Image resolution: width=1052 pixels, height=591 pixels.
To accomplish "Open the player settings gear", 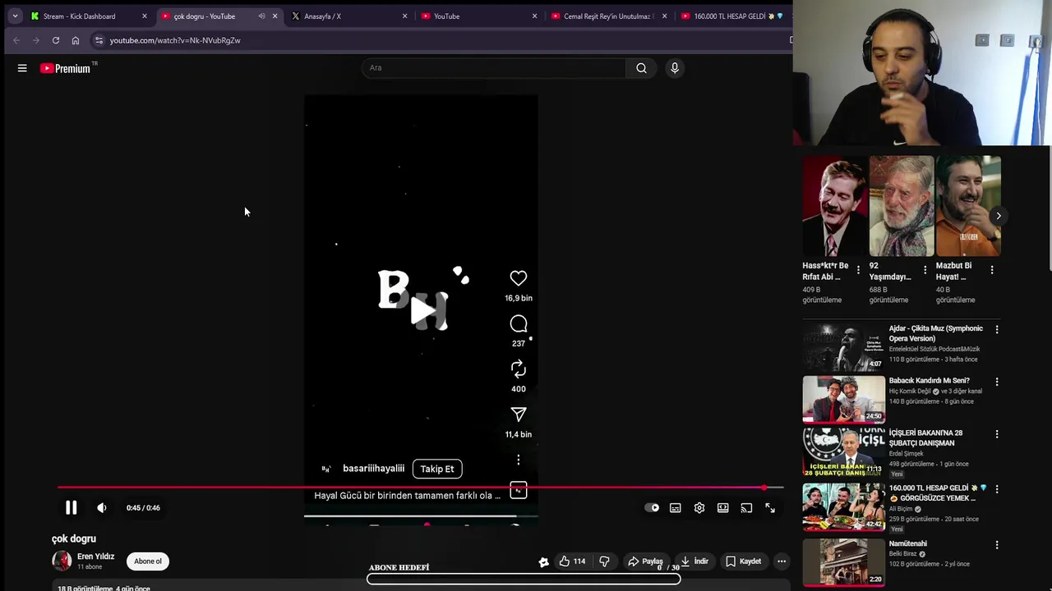I will point(699,508).
